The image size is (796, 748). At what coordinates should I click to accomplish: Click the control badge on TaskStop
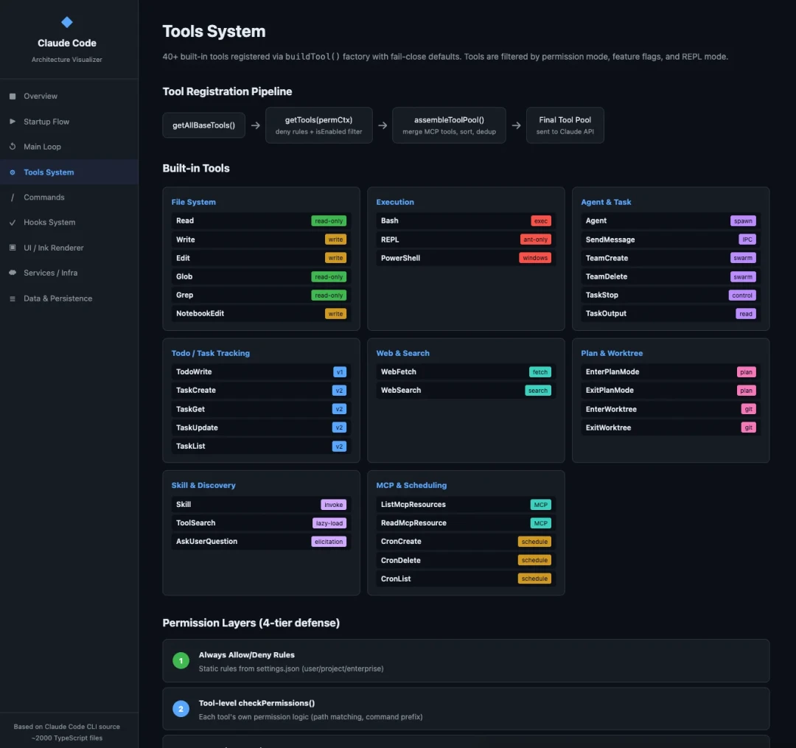click(742, 296)
